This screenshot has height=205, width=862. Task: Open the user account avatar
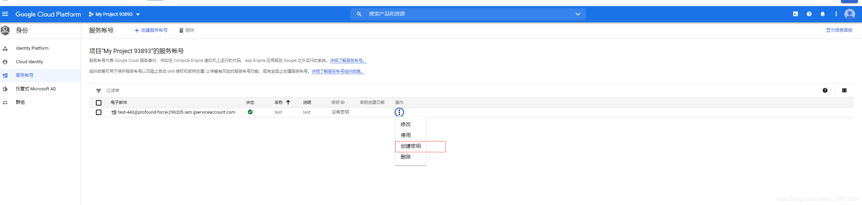[850, 14]
